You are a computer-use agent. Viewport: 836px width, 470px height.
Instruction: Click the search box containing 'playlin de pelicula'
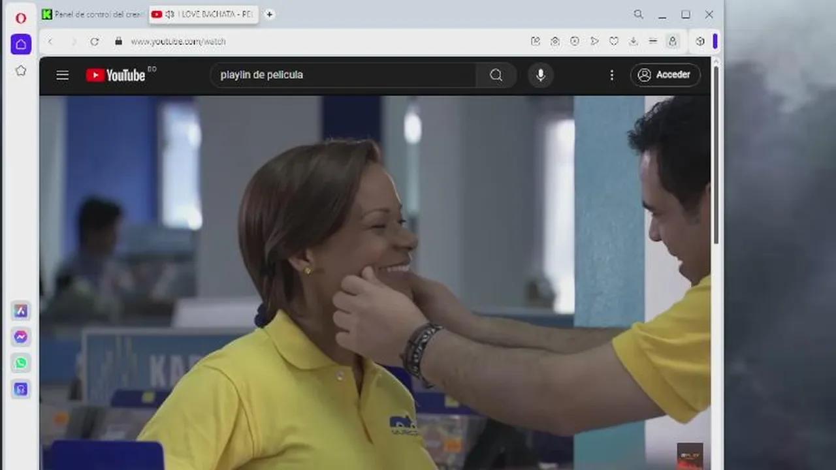[343, 75]
